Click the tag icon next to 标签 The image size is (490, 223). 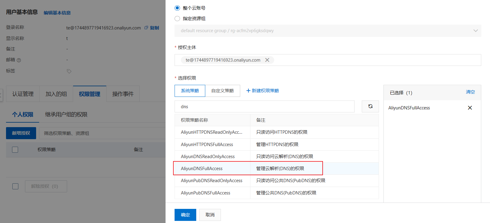click(x=69, y=71)
